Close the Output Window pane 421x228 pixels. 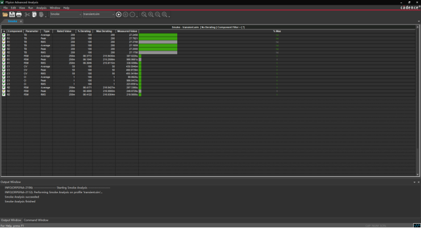419,182
